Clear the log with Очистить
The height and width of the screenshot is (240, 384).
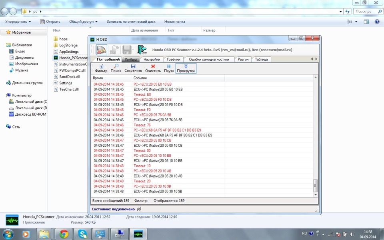[153, 68]
